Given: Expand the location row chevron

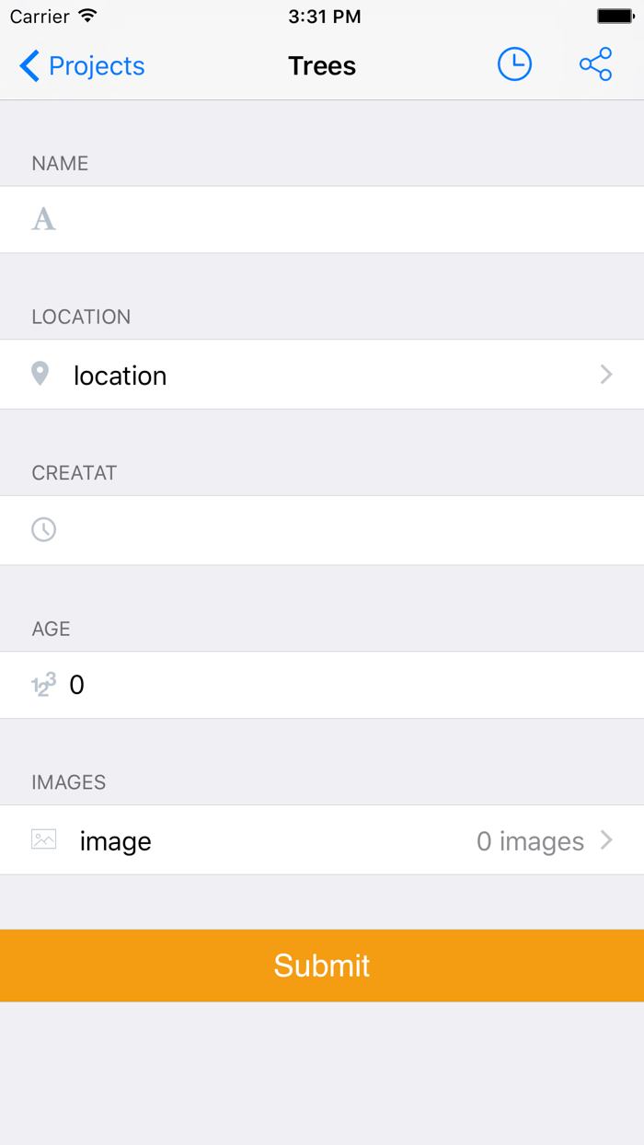Looking at the screenshot, I should [606, 374].
